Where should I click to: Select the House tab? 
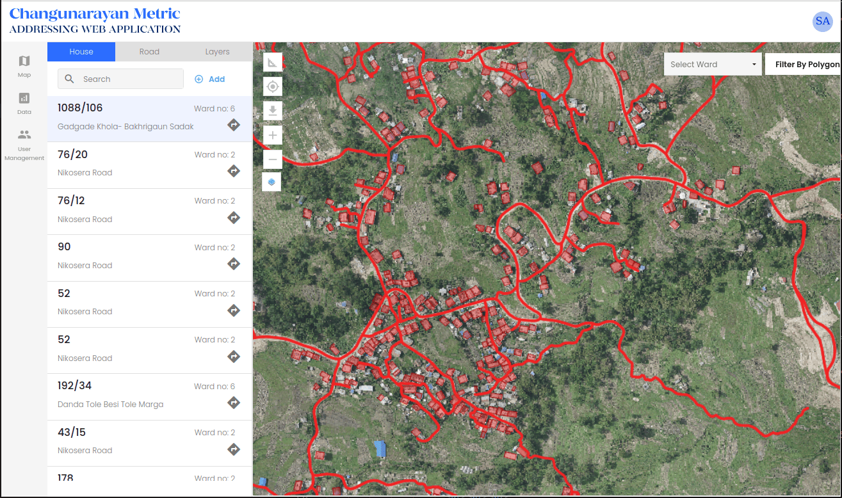point(81,52)
